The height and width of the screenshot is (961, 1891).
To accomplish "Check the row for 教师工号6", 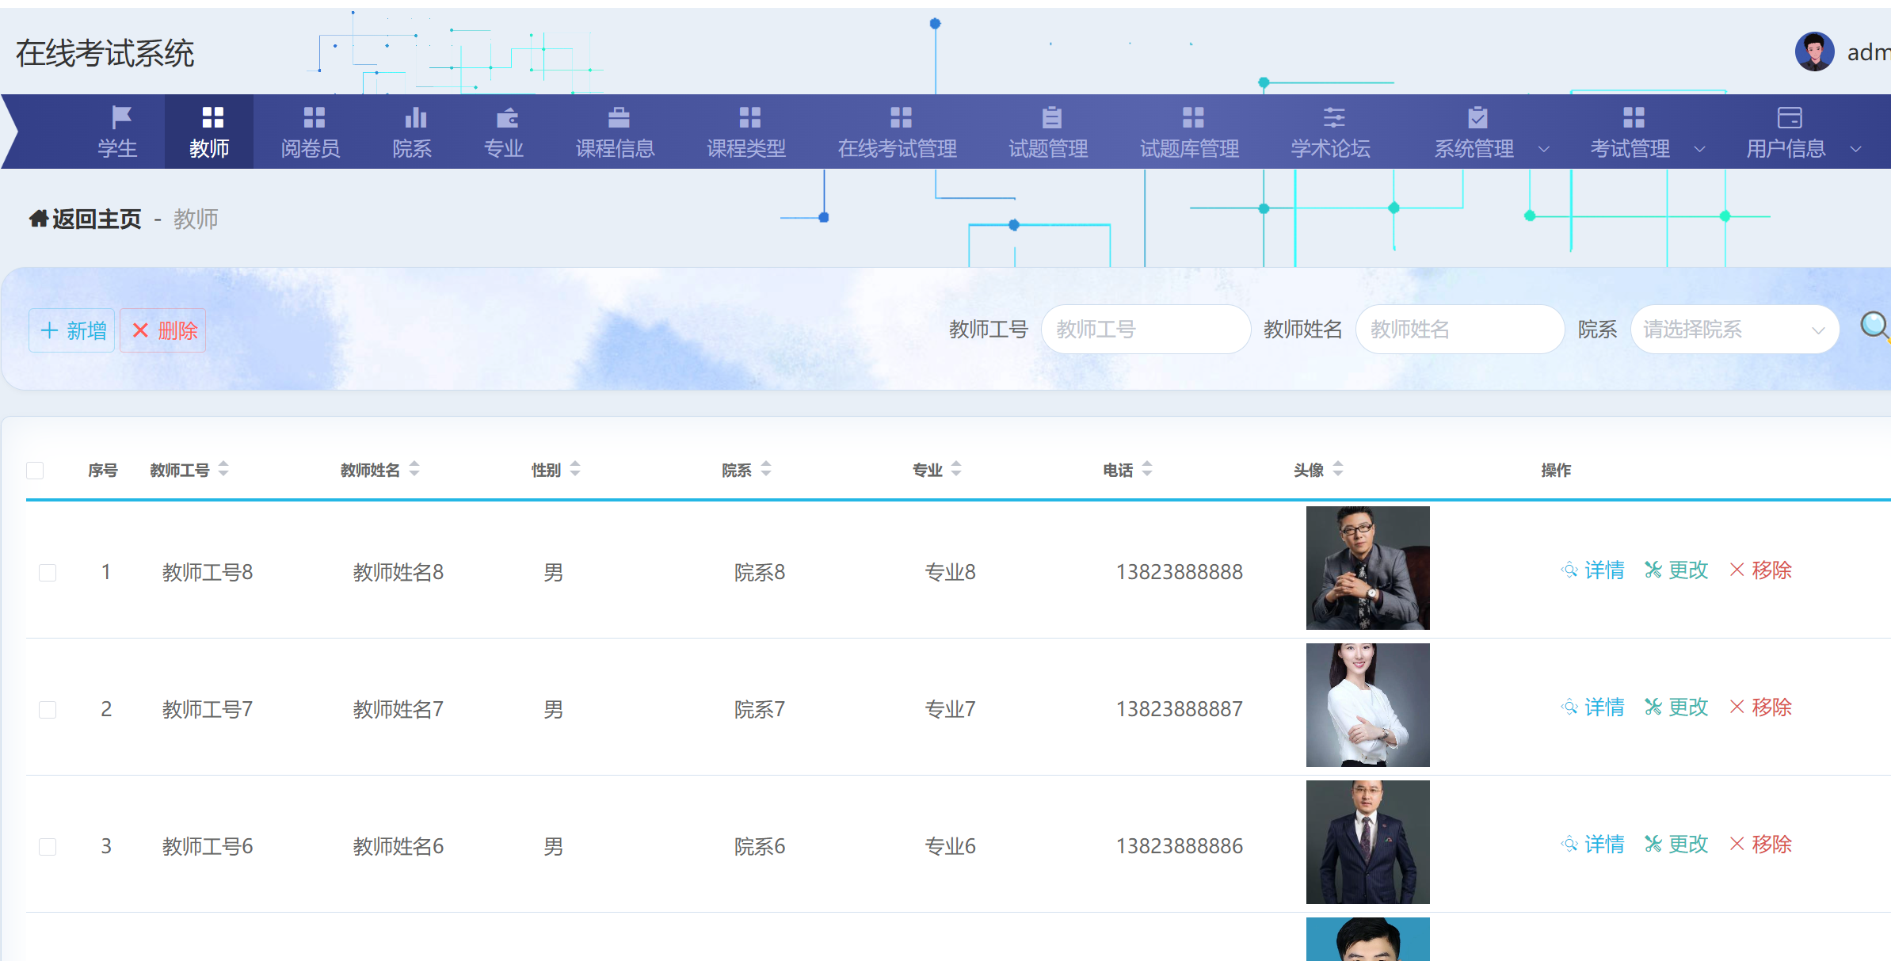I will click(x=48, y=846).
